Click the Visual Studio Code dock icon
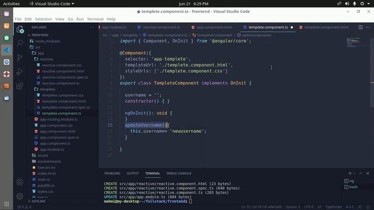 pos(6,50)
